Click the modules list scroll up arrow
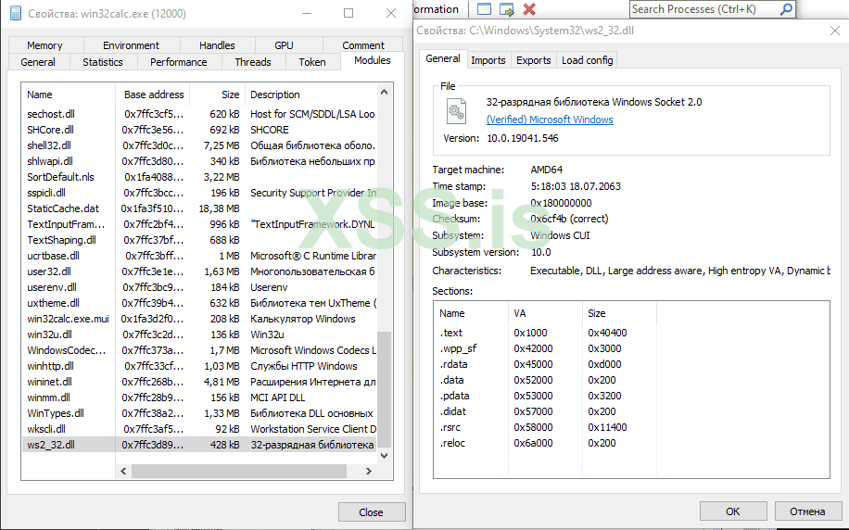This screenshot has width=849, height=530. click(x=385, y=92)
